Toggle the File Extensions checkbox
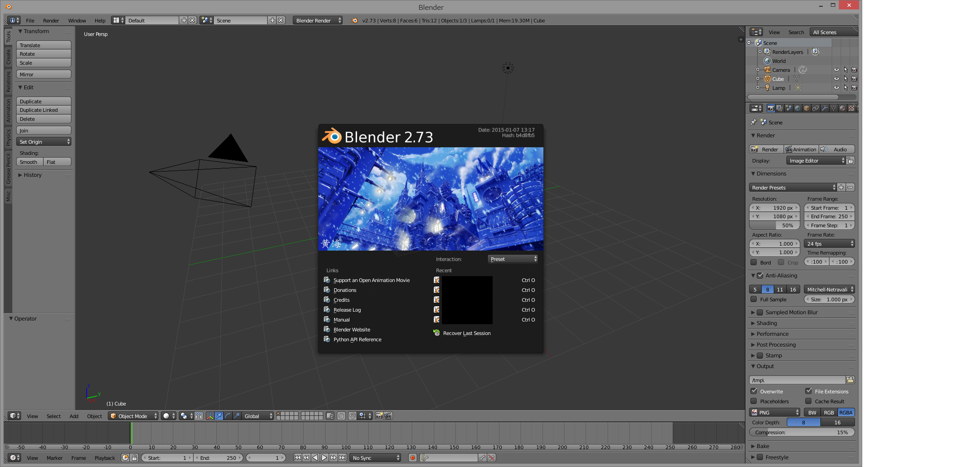Screen dimensions: 970x467 tap(809, 391)
